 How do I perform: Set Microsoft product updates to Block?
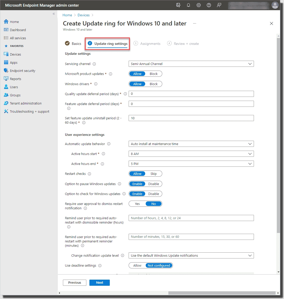coord(154,74)
